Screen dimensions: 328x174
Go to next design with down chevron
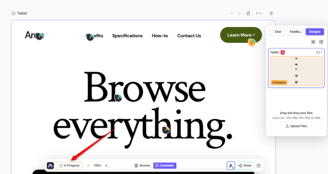[240, 13]
